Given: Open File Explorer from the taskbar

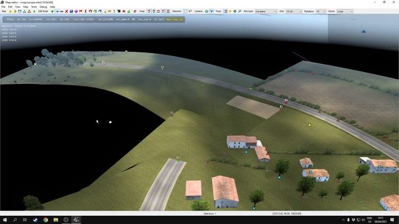Looking at the screenshot, I should click(x=55, y=220).
